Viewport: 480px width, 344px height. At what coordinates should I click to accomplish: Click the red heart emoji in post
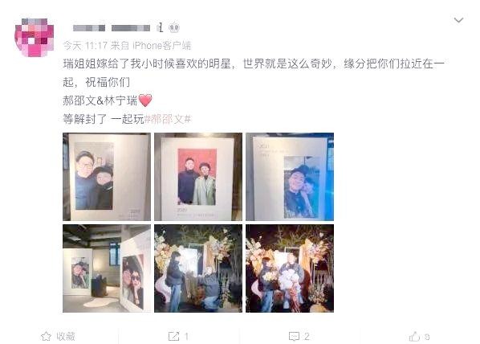(x=145, y=100)
